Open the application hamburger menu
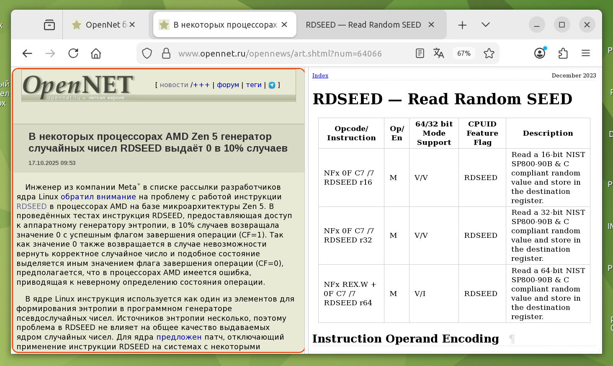Image resolution: width=613 pixels, height=366 pixels. (x=586, y=54)
